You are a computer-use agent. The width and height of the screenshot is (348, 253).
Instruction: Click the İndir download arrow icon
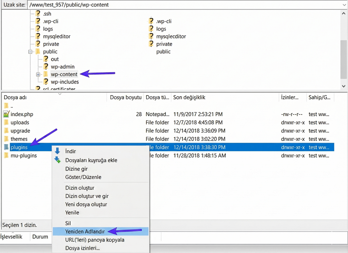coord(57,151)
